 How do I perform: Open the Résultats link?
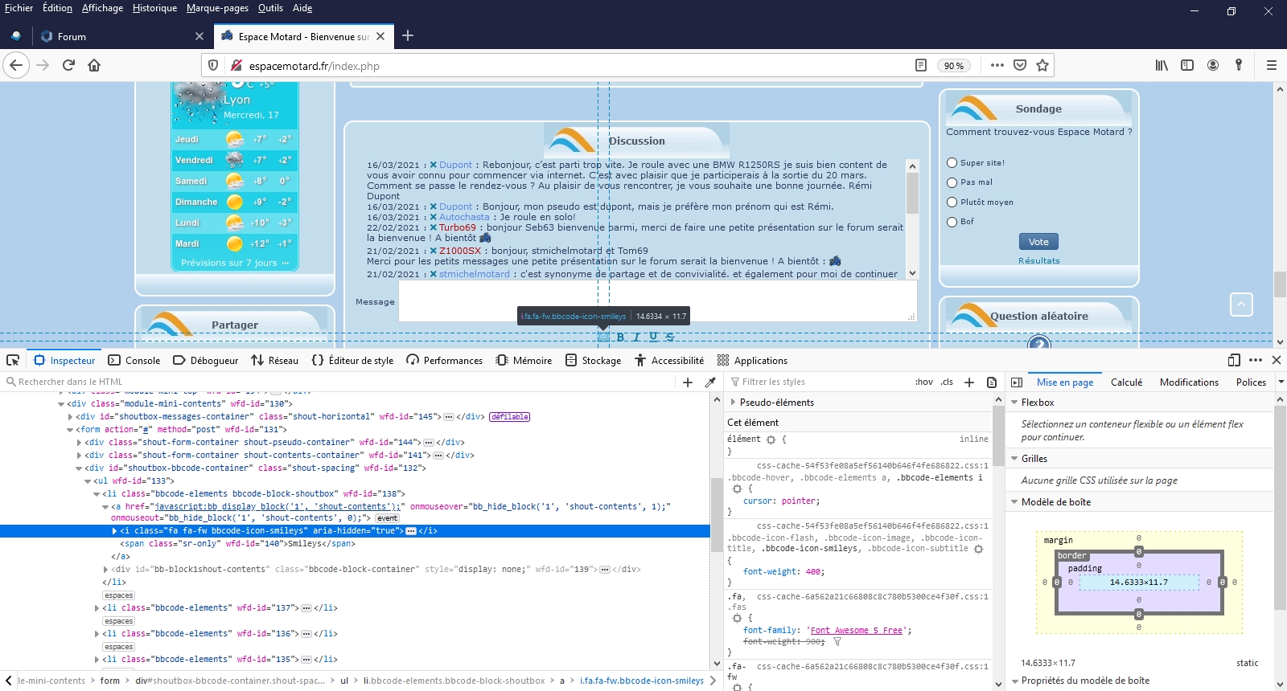(x=1038, y=260)
